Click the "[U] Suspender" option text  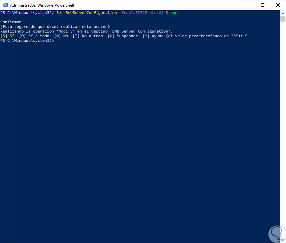tap(123, 36)
